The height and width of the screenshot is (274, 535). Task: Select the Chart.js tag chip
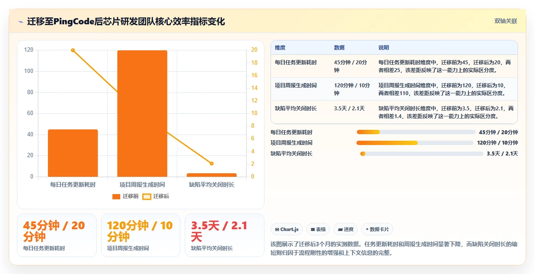point(287,229)
